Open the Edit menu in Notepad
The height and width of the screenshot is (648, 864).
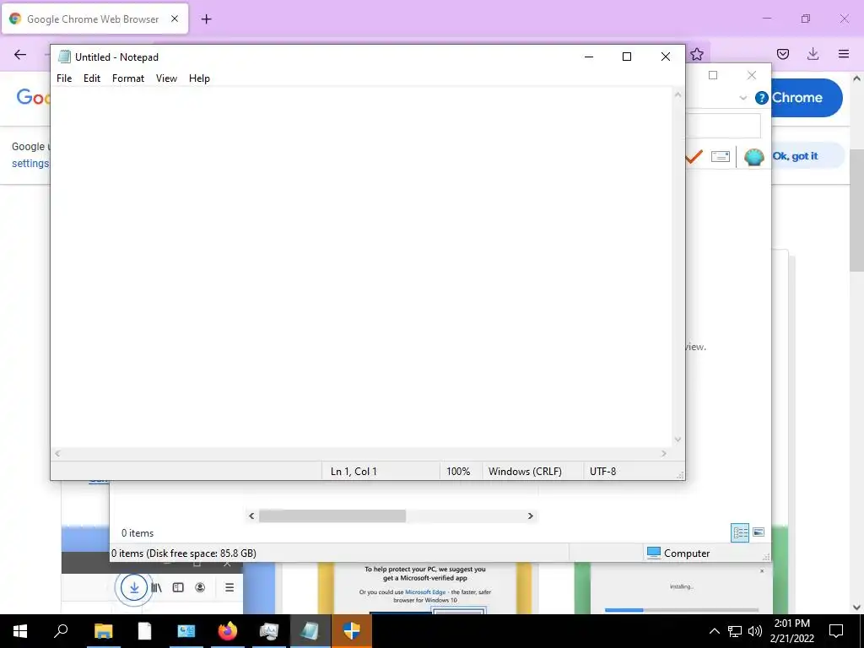tap(91, 78)
